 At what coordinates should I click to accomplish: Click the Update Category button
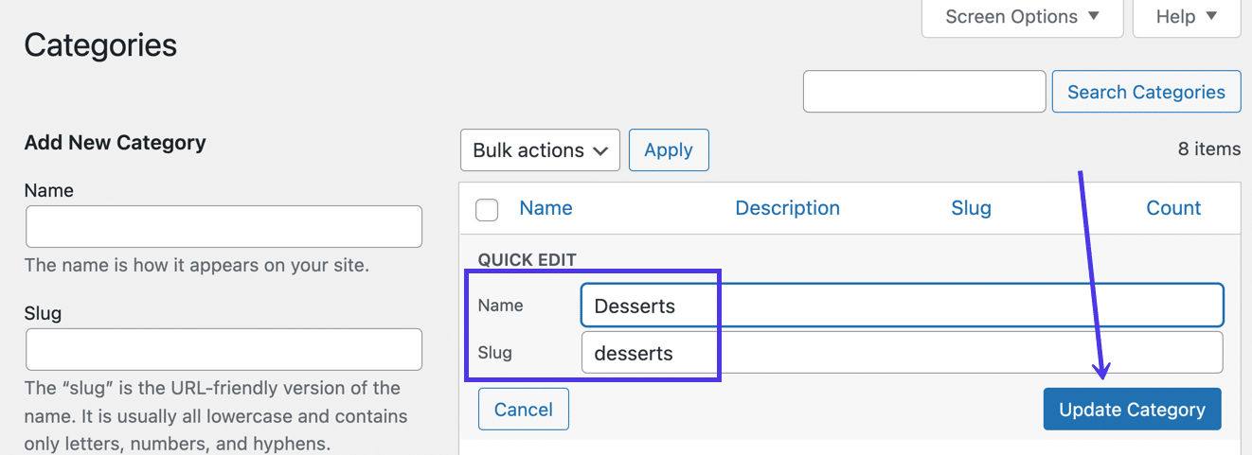(x=1132, y=410)
